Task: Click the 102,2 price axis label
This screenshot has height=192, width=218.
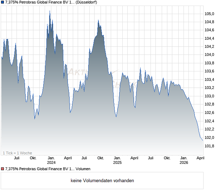Action: click(209, 129)
